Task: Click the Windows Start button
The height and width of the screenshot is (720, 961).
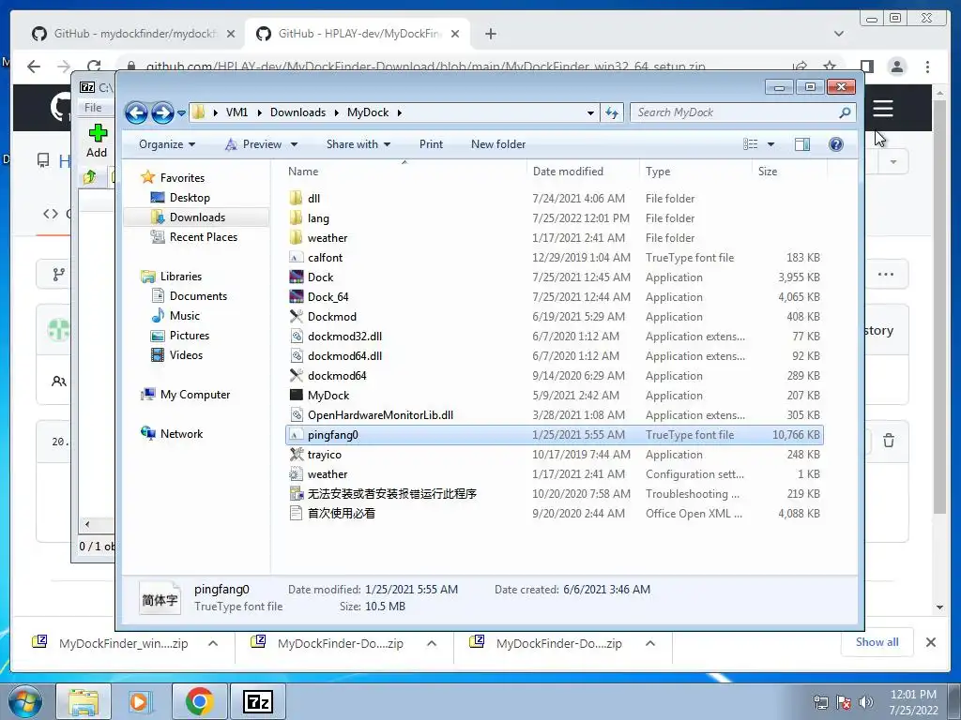Action: coord(24,702)
